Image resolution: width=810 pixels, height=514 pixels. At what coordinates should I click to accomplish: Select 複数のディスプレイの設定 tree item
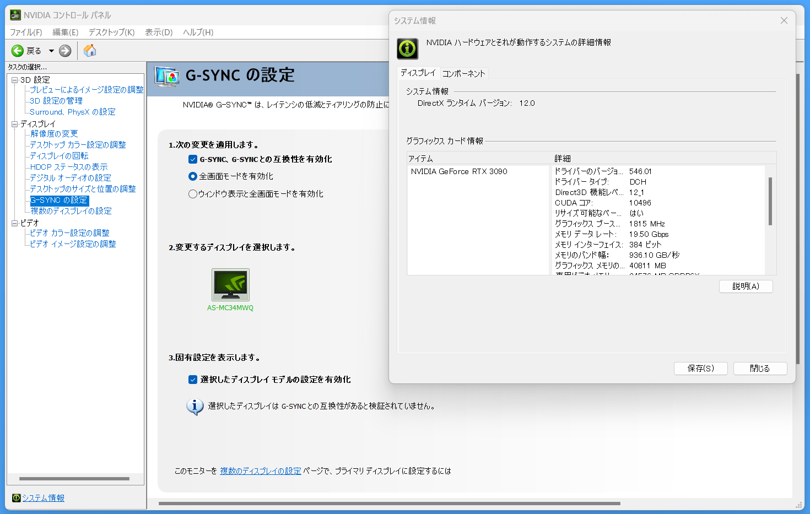pyautogui.click(x=71, y=211)
